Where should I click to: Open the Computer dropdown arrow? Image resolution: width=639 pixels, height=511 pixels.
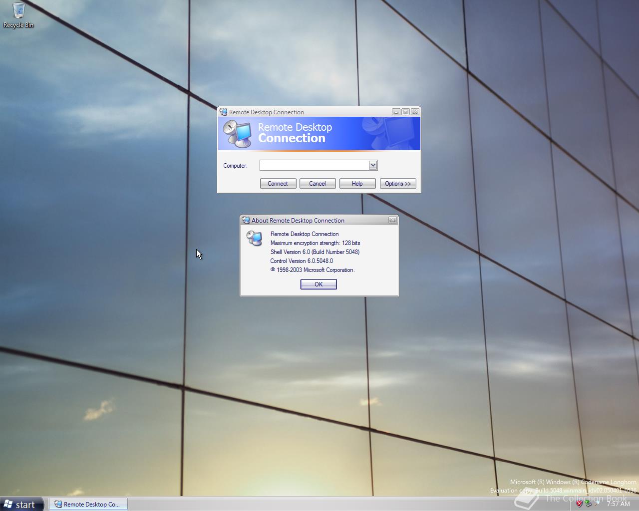tap(373, 165)
